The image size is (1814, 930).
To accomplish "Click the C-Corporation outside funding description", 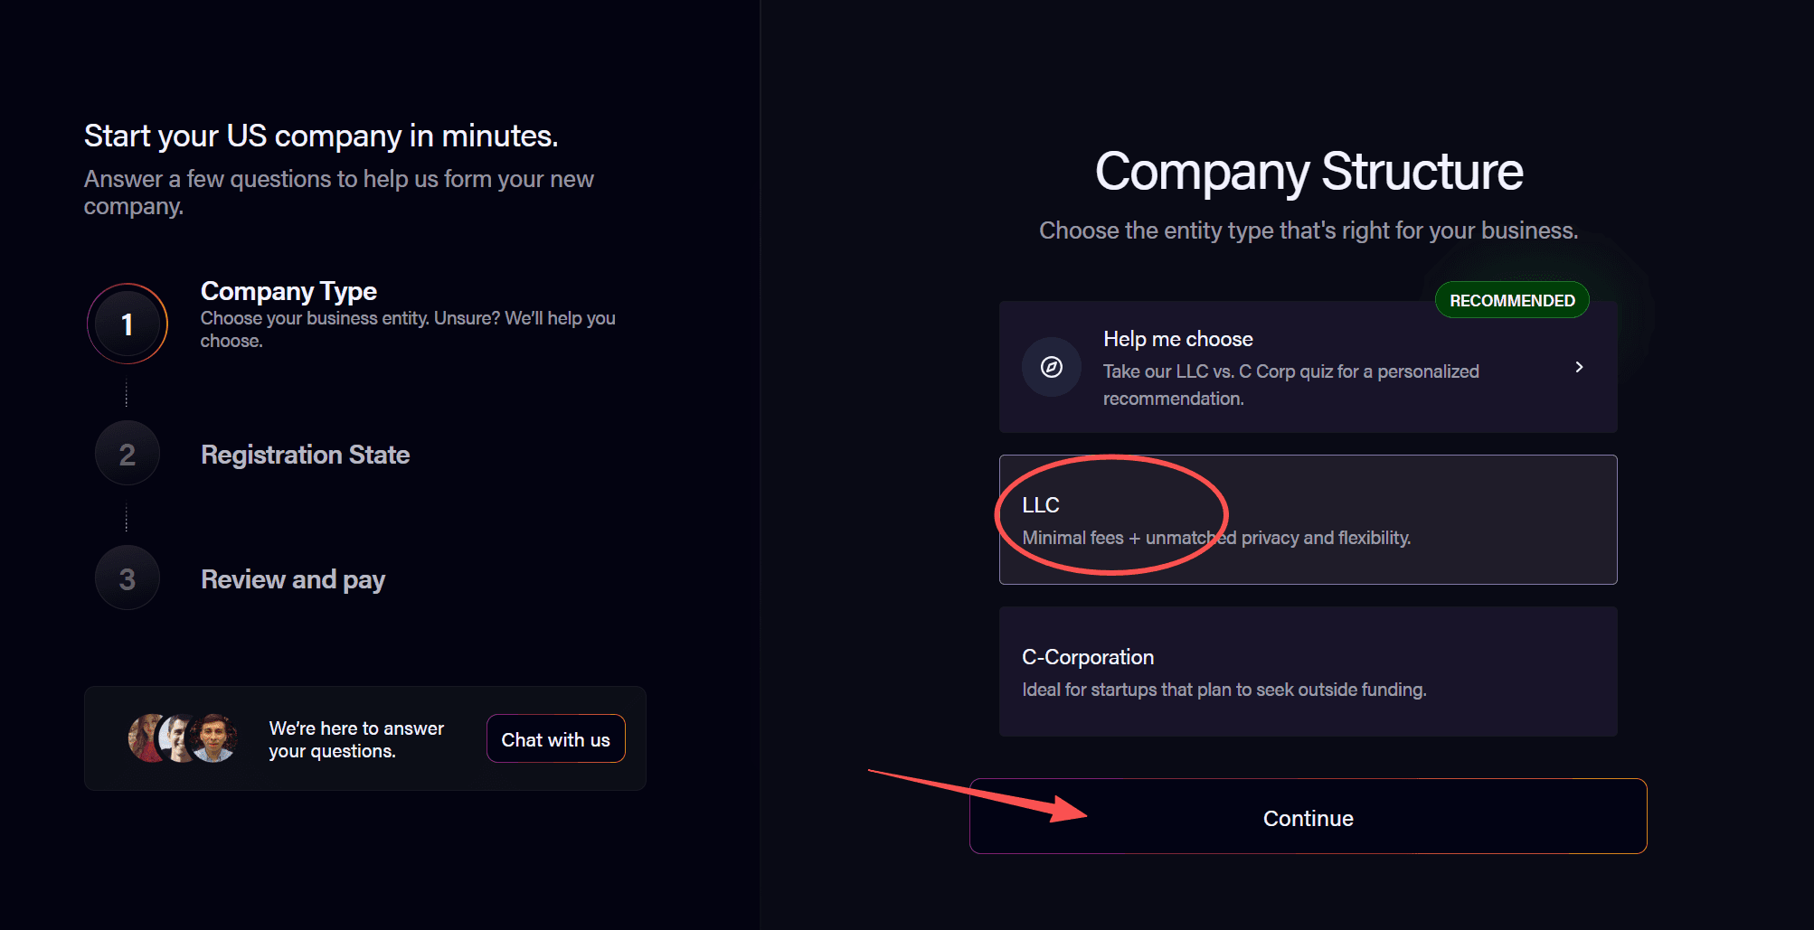I will point(1224,690).
